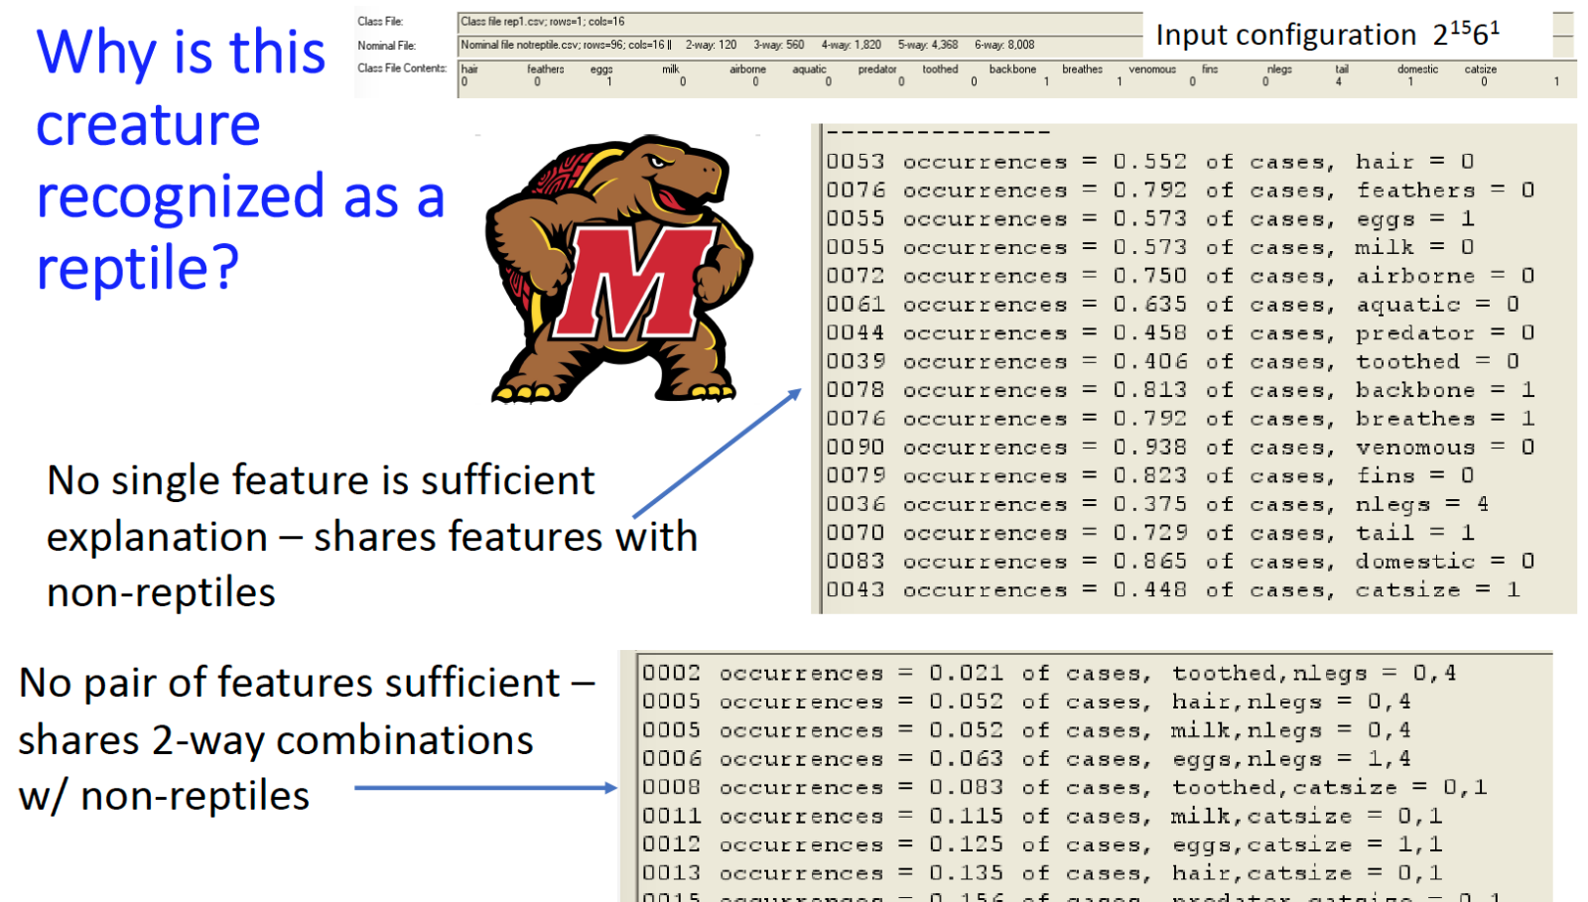Select the 'toothed = 0' occurrence row

(1173, 362)
